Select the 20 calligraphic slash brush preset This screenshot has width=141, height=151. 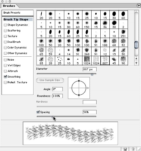pos(42,15)
